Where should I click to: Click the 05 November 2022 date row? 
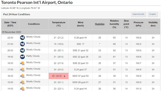click(x=81, y=32)
